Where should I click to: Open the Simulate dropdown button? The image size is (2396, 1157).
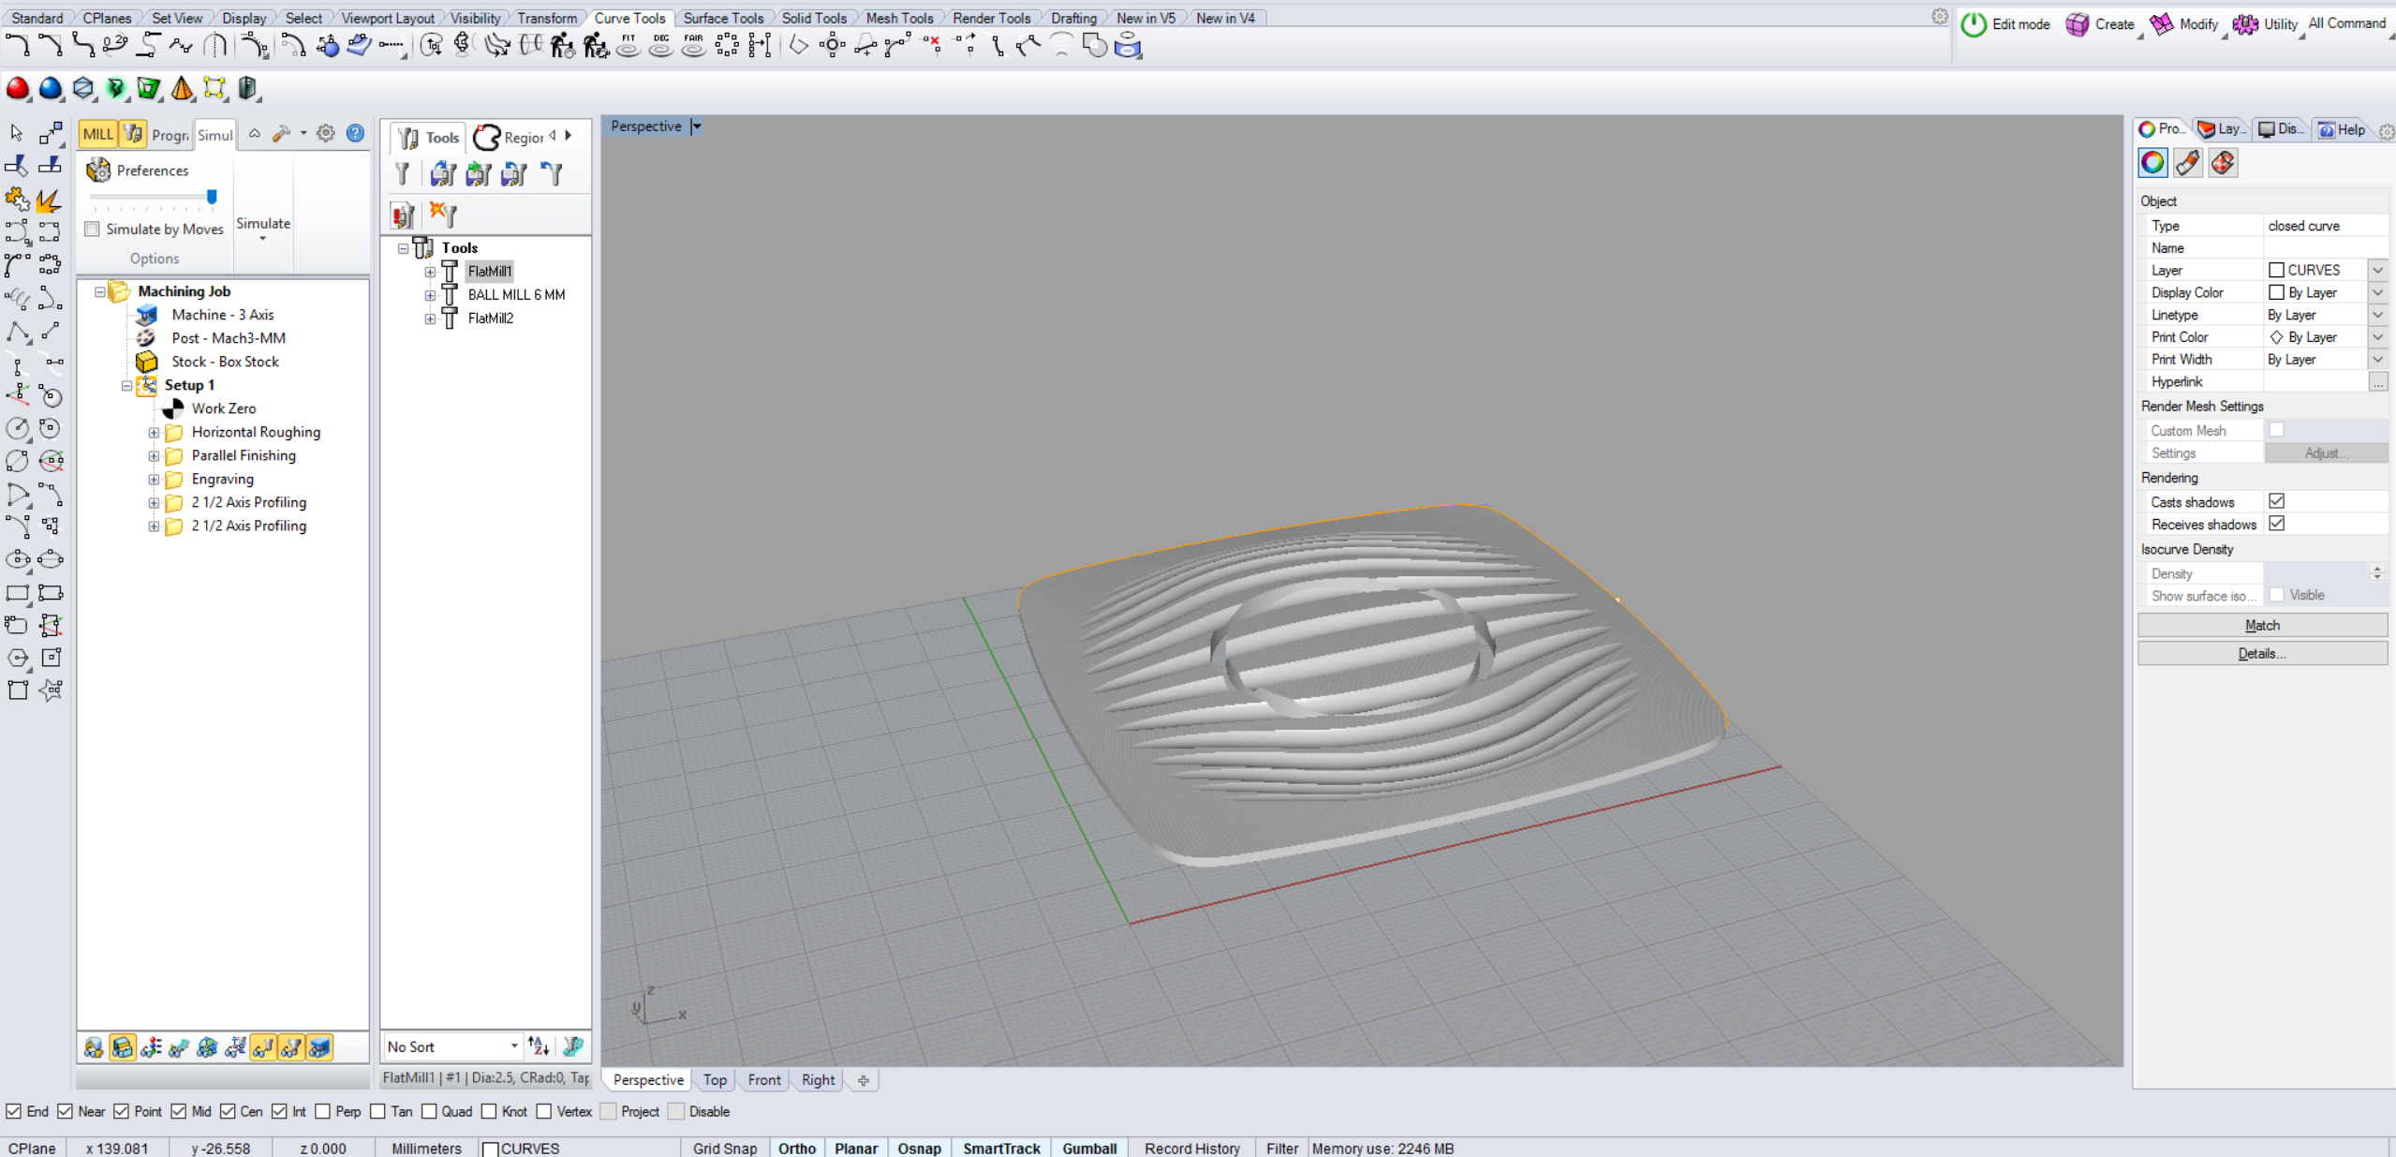coord(263,229)
